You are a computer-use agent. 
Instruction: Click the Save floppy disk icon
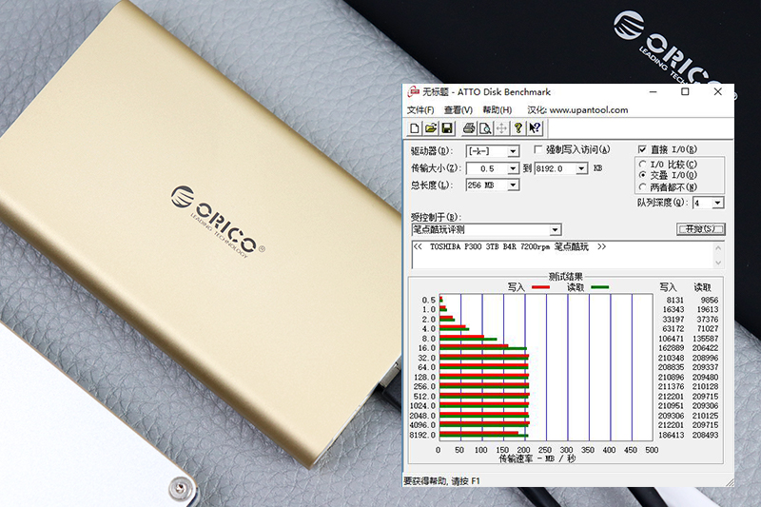447,128
